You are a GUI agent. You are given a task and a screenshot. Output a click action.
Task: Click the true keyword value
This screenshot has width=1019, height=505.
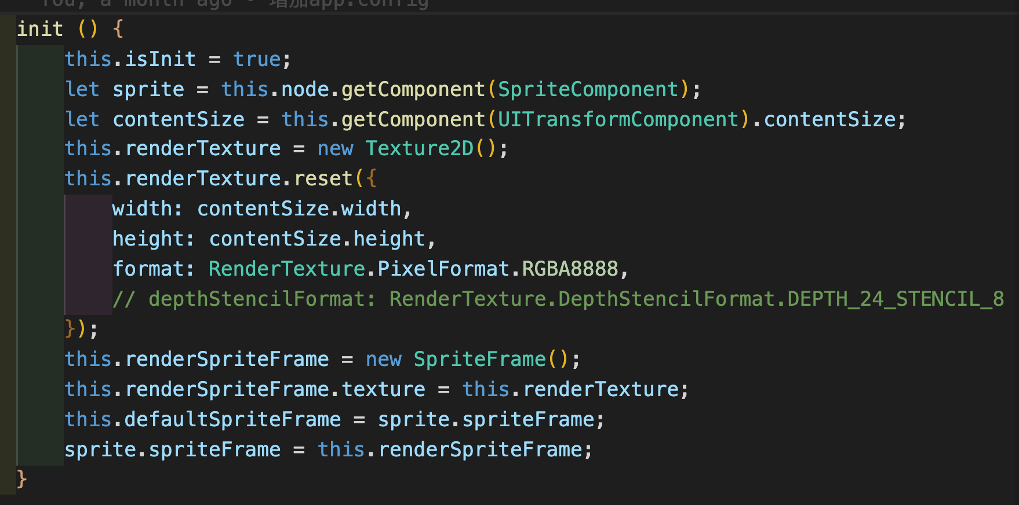(x=257, y=59)
